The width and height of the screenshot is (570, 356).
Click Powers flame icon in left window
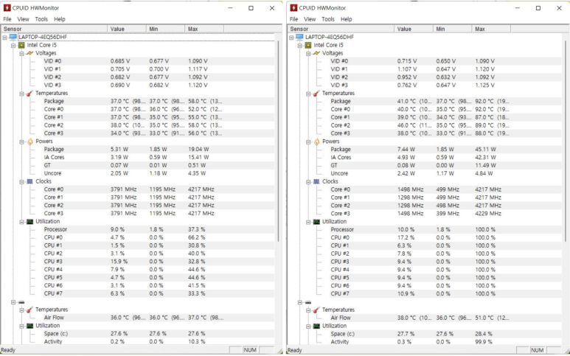[29, 142]
